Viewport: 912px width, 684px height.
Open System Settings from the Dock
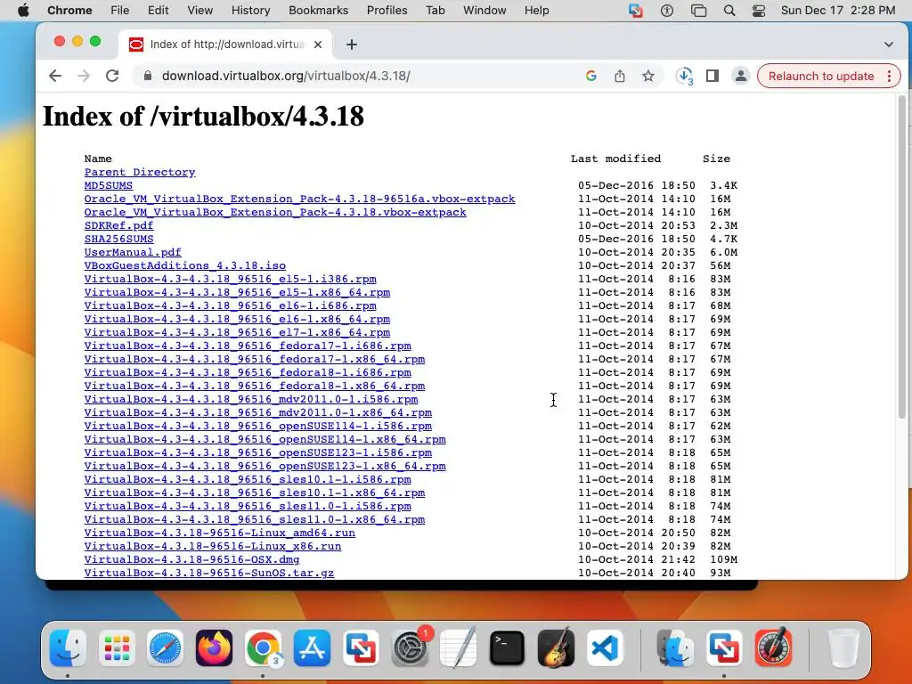[x=410, y=647]
